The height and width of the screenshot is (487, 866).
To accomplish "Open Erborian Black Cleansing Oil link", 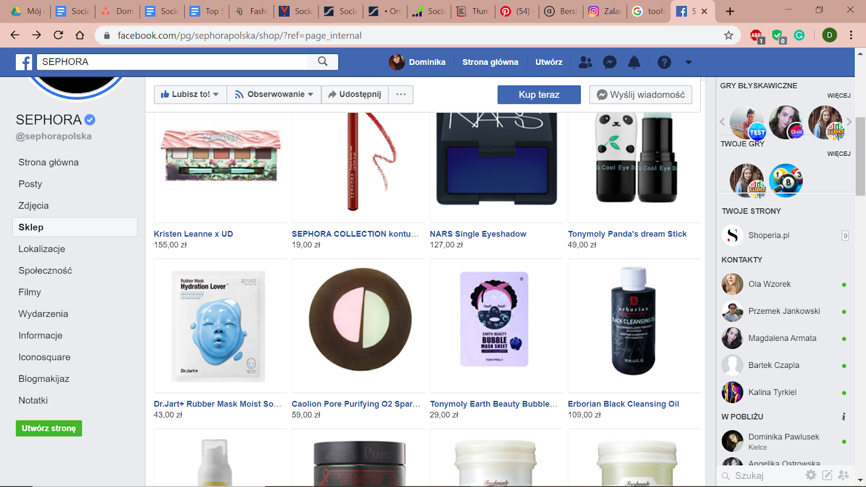I will coord(624,404).
